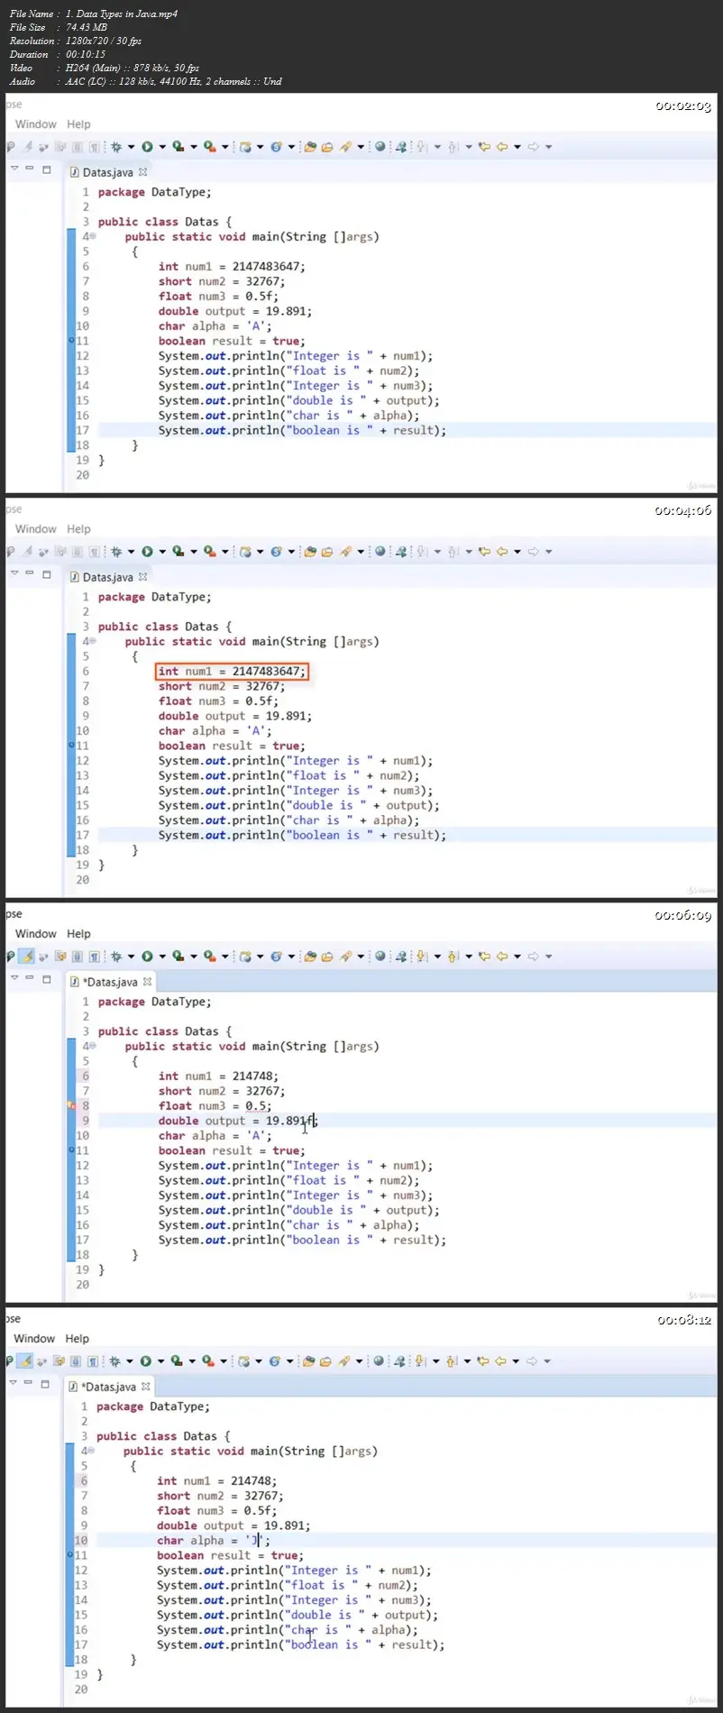723x1713 pixels.
Task: Open the Run dropdown arrow in the 00:02:03 frame
Action: (162, 146)
